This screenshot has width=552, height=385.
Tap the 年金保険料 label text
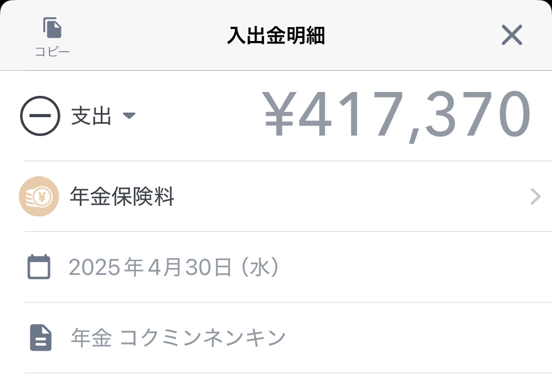point(122,197)
